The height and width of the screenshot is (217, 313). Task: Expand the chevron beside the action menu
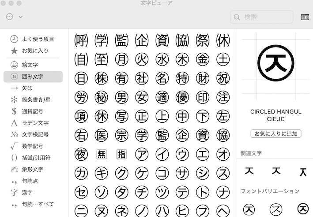21,17
